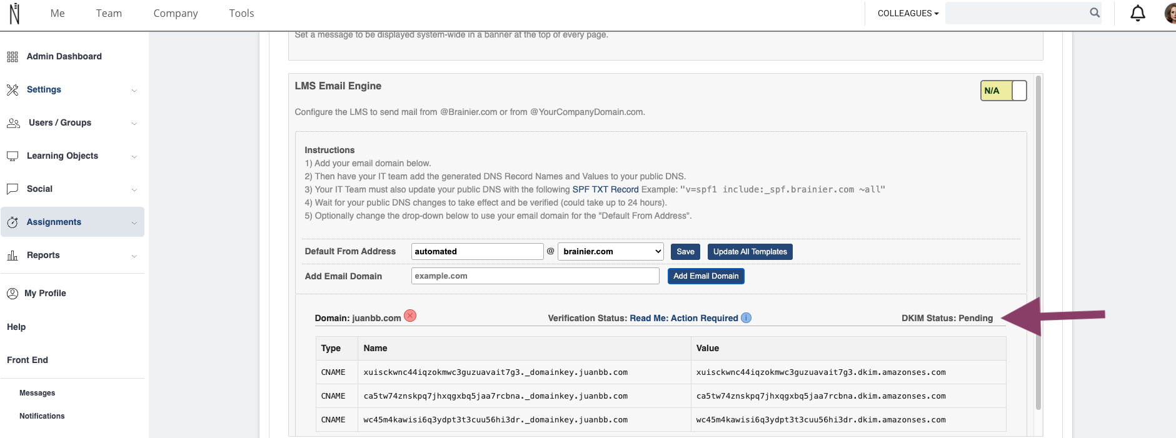The image size is (1176, 438).
Task: Click the top search input box
Action: pos(1023,13)
